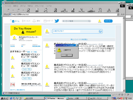Click the first Follow (フォローする) button
The height and width of the screenshot is (100, 133).
pyautogui.click(x=27, y=60)
